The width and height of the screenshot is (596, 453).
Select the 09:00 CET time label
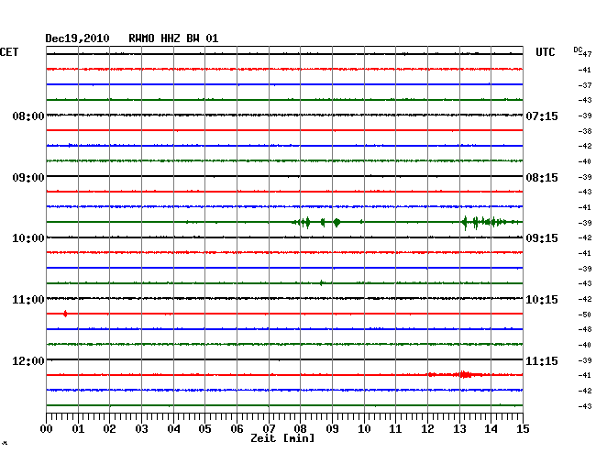point(28,178)
